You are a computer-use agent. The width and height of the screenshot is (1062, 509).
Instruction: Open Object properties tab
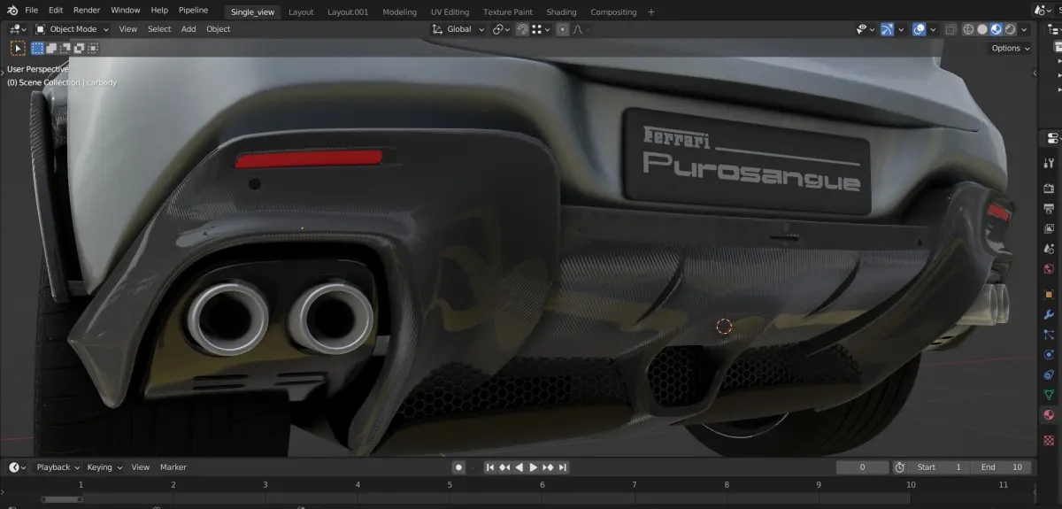[1050, 294]
